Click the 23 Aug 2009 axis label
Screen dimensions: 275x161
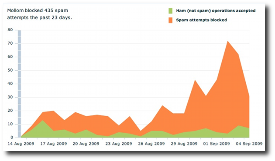[119, 144]
